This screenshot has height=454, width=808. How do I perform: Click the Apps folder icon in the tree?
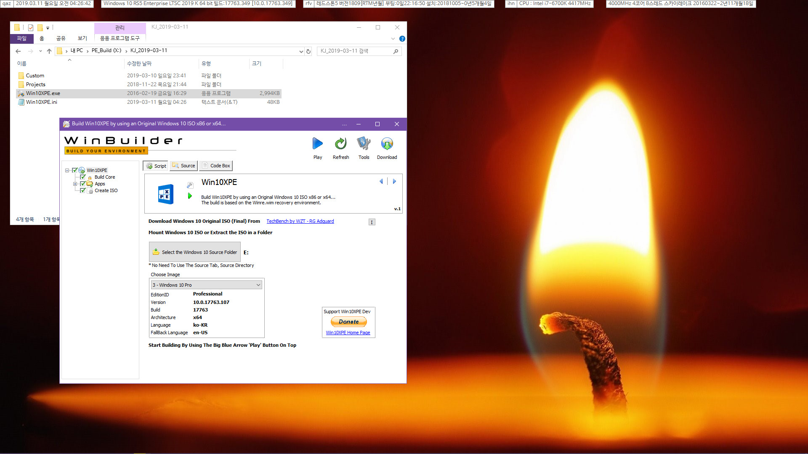pyautogui.click(x=90, y=184)
